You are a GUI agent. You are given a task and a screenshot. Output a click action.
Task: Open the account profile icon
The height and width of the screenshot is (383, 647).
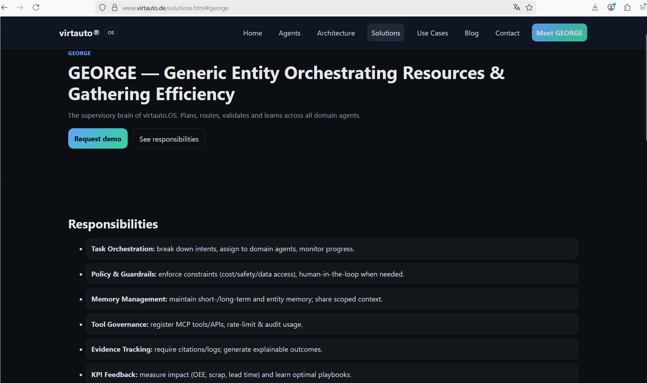611,7
